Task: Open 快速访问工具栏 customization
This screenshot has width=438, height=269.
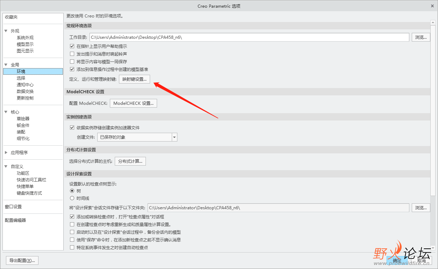Action: point(31,180)
